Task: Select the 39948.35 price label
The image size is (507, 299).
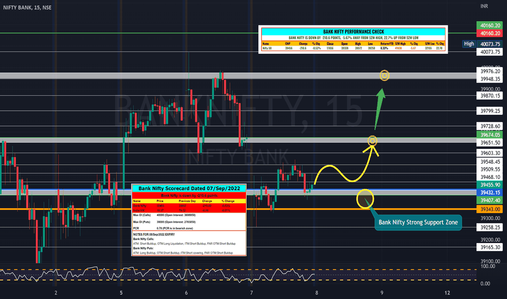Action: click(x=490, y=79)
